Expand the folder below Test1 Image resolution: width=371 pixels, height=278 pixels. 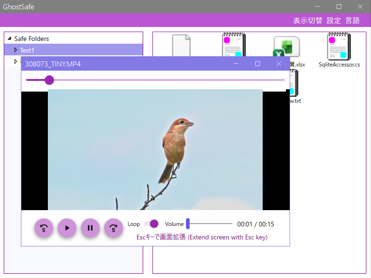click(x=15, y=61)
